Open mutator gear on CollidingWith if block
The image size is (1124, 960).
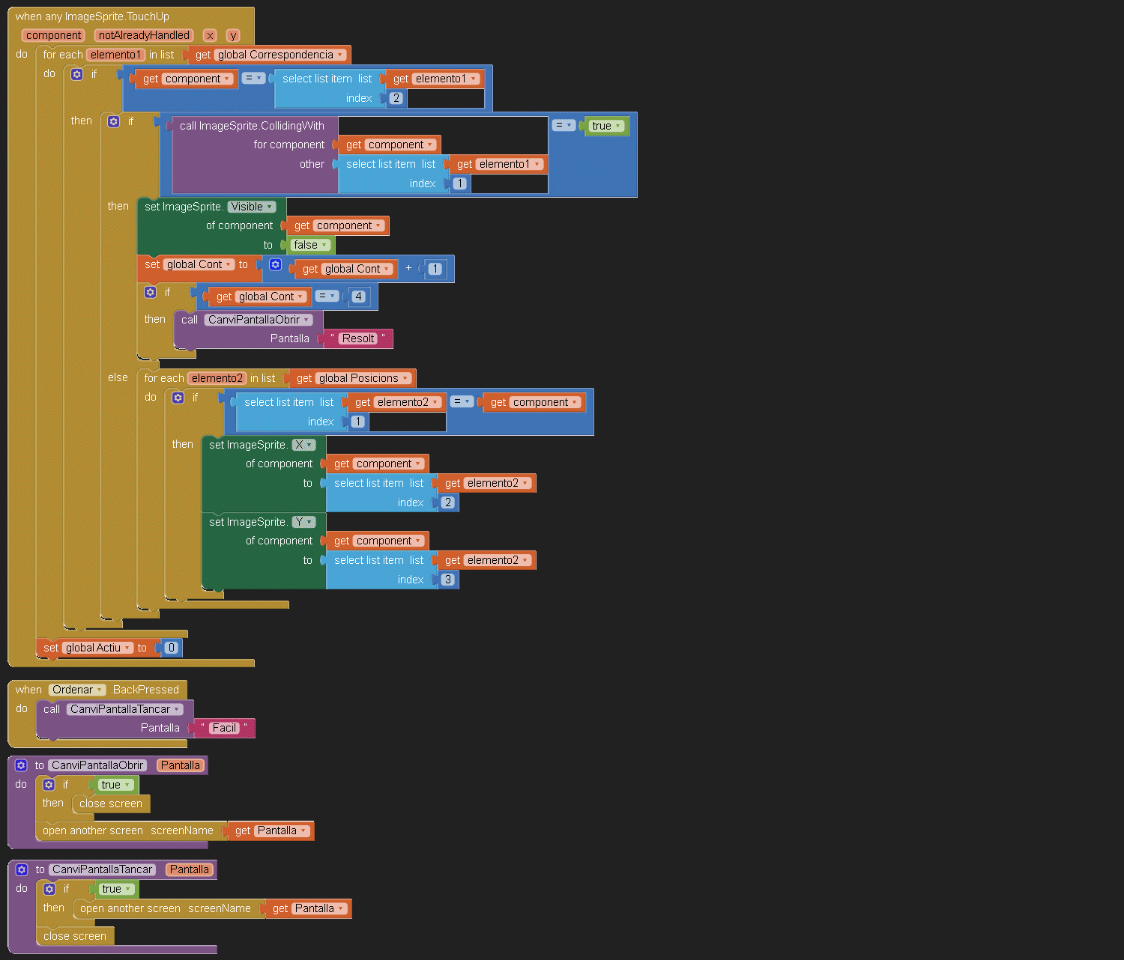pyautogui.click(x=113, y=121)
